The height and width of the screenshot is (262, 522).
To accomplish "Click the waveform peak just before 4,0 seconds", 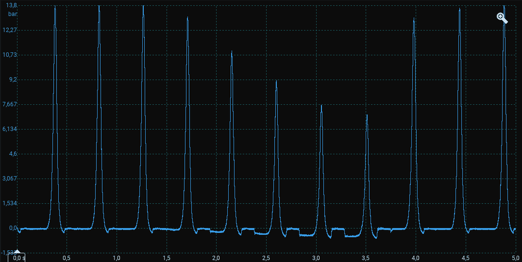I will pos(414,19).
